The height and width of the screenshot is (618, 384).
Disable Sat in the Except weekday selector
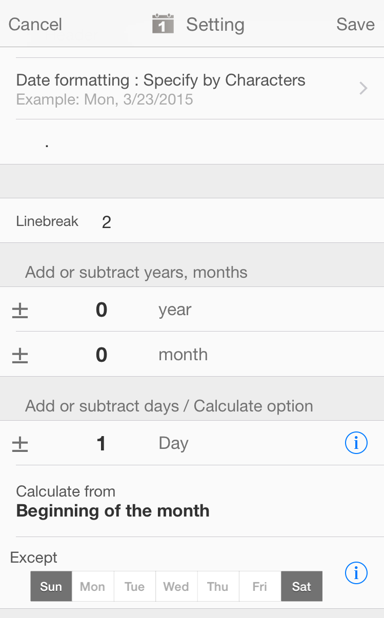[301, 586]
